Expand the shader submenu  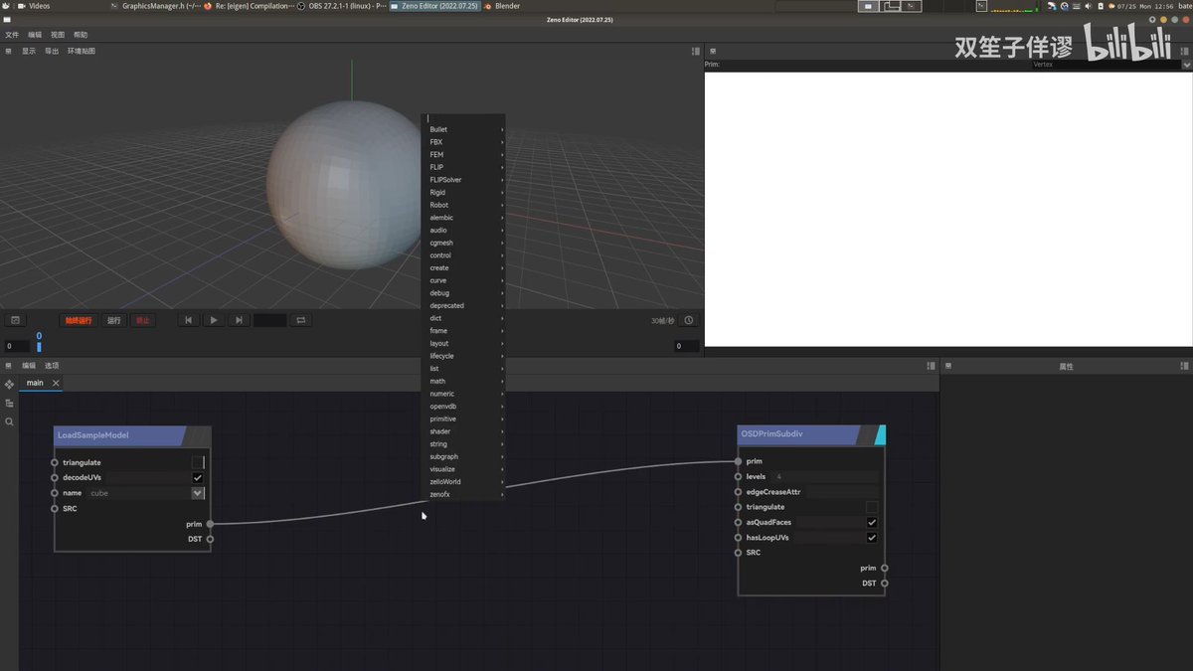tap(465, 431)
